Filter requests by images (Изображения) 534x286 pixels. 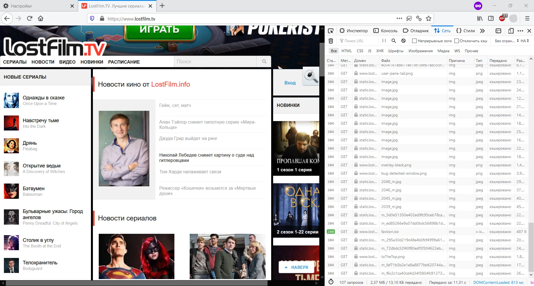point(421,51)
